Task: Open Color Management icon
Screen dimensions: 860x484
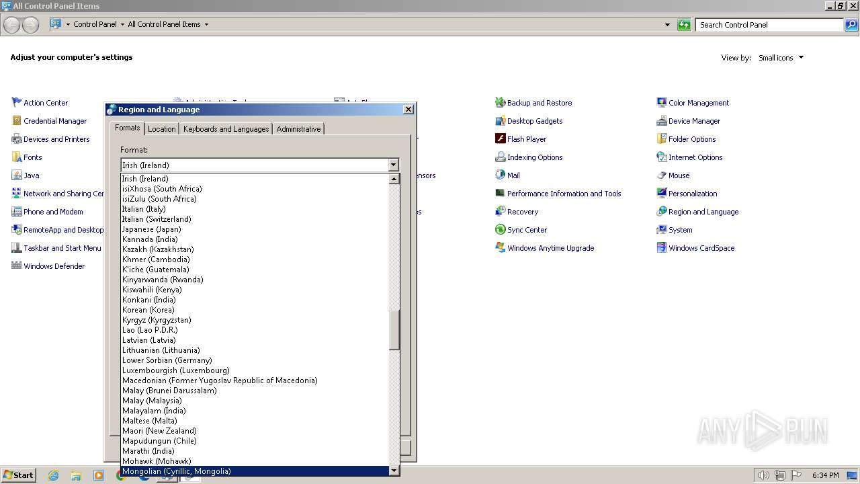Action: (x=662, y=103)
